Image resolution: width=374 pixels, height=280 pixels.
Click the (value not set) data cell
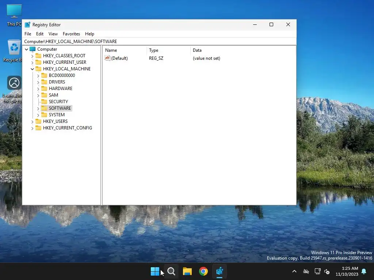[206, 58]
